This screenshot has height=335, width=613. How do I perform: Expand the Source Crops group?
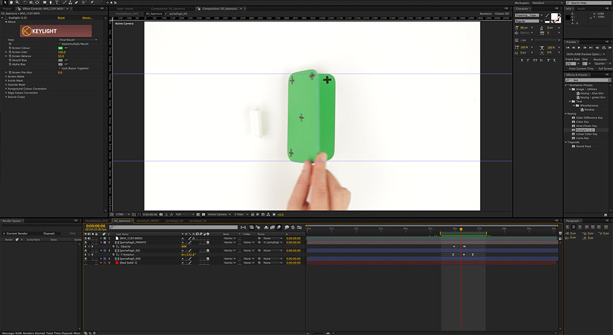point(6,97)
